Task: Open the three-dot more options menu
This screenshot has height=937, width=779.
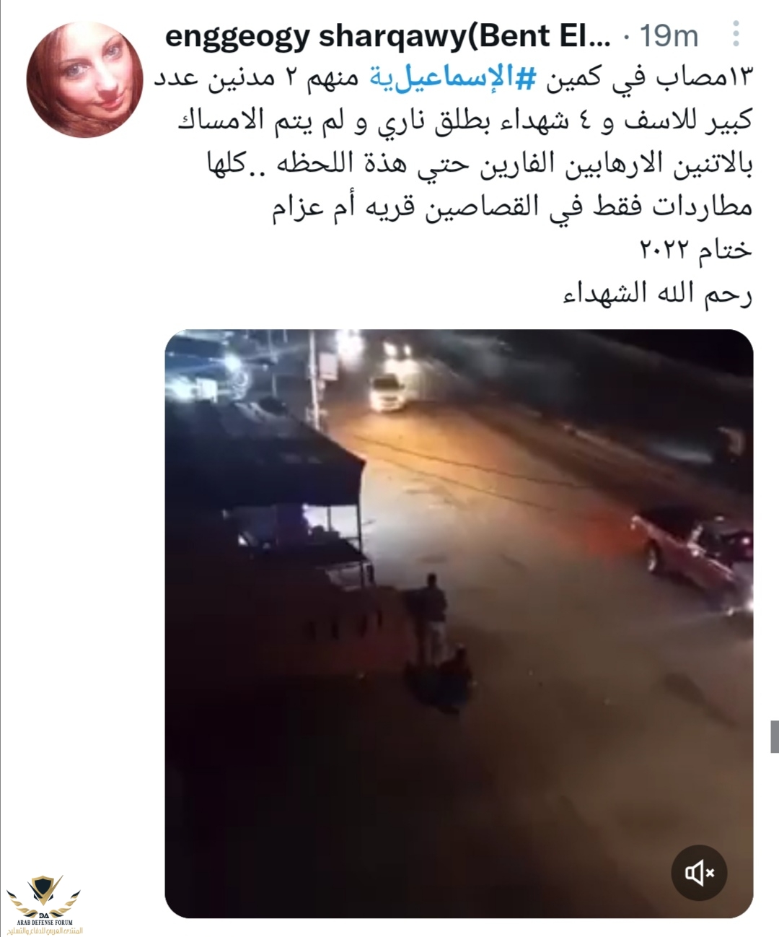Action: (735, 35)
